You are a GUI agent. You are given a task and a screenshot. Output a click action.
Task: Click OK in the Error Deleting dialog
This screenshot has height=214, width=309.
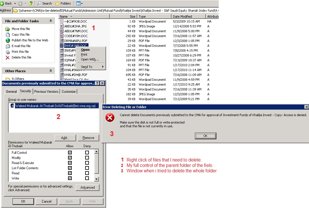point(205,136)
